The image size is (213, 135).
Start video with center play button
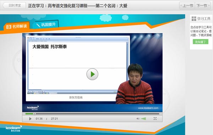[92, 74]
